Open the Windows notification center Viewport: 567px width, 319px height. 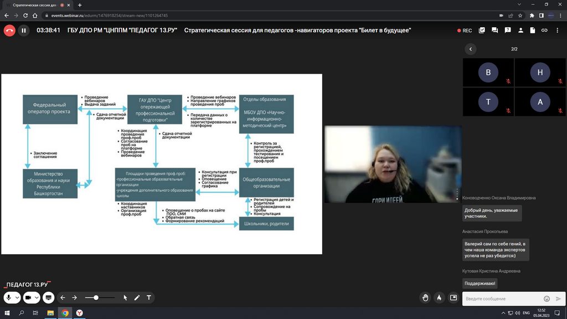click(x=557, y=313)
